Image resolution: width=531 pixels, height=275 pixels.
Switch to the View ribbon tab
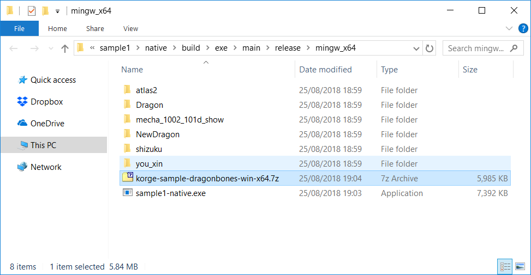pos(130,29)
